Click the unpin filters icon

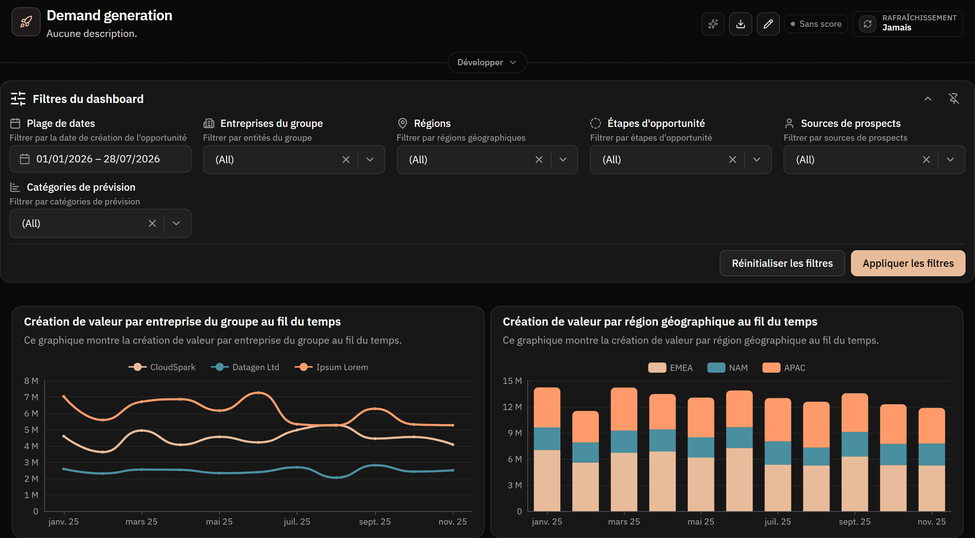tap(954, 99)
